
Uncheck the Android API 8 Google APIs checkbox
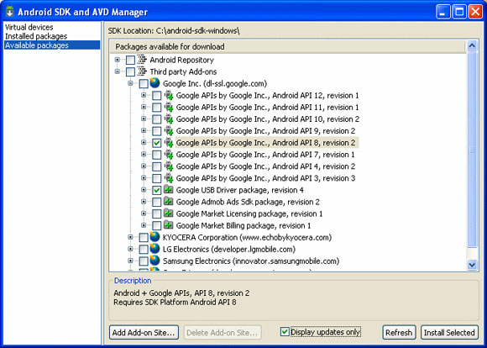[x=156, y=143]
